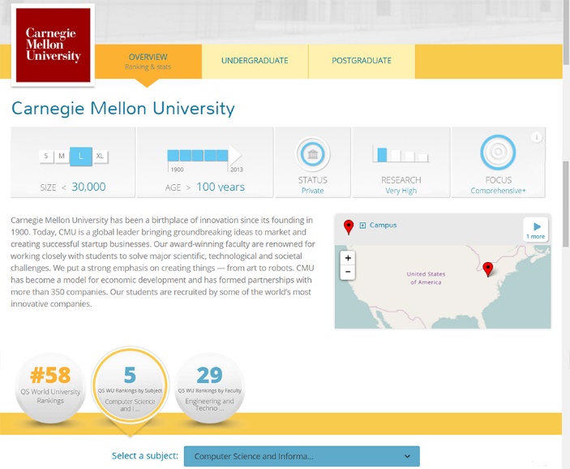Select size option S
The width and height of the screenshot is (570, 469).
(46, 156)
